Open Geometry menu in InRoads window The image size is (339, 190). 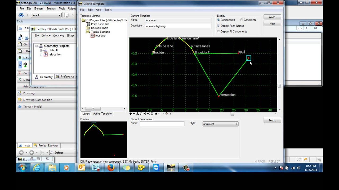point(59,35)
